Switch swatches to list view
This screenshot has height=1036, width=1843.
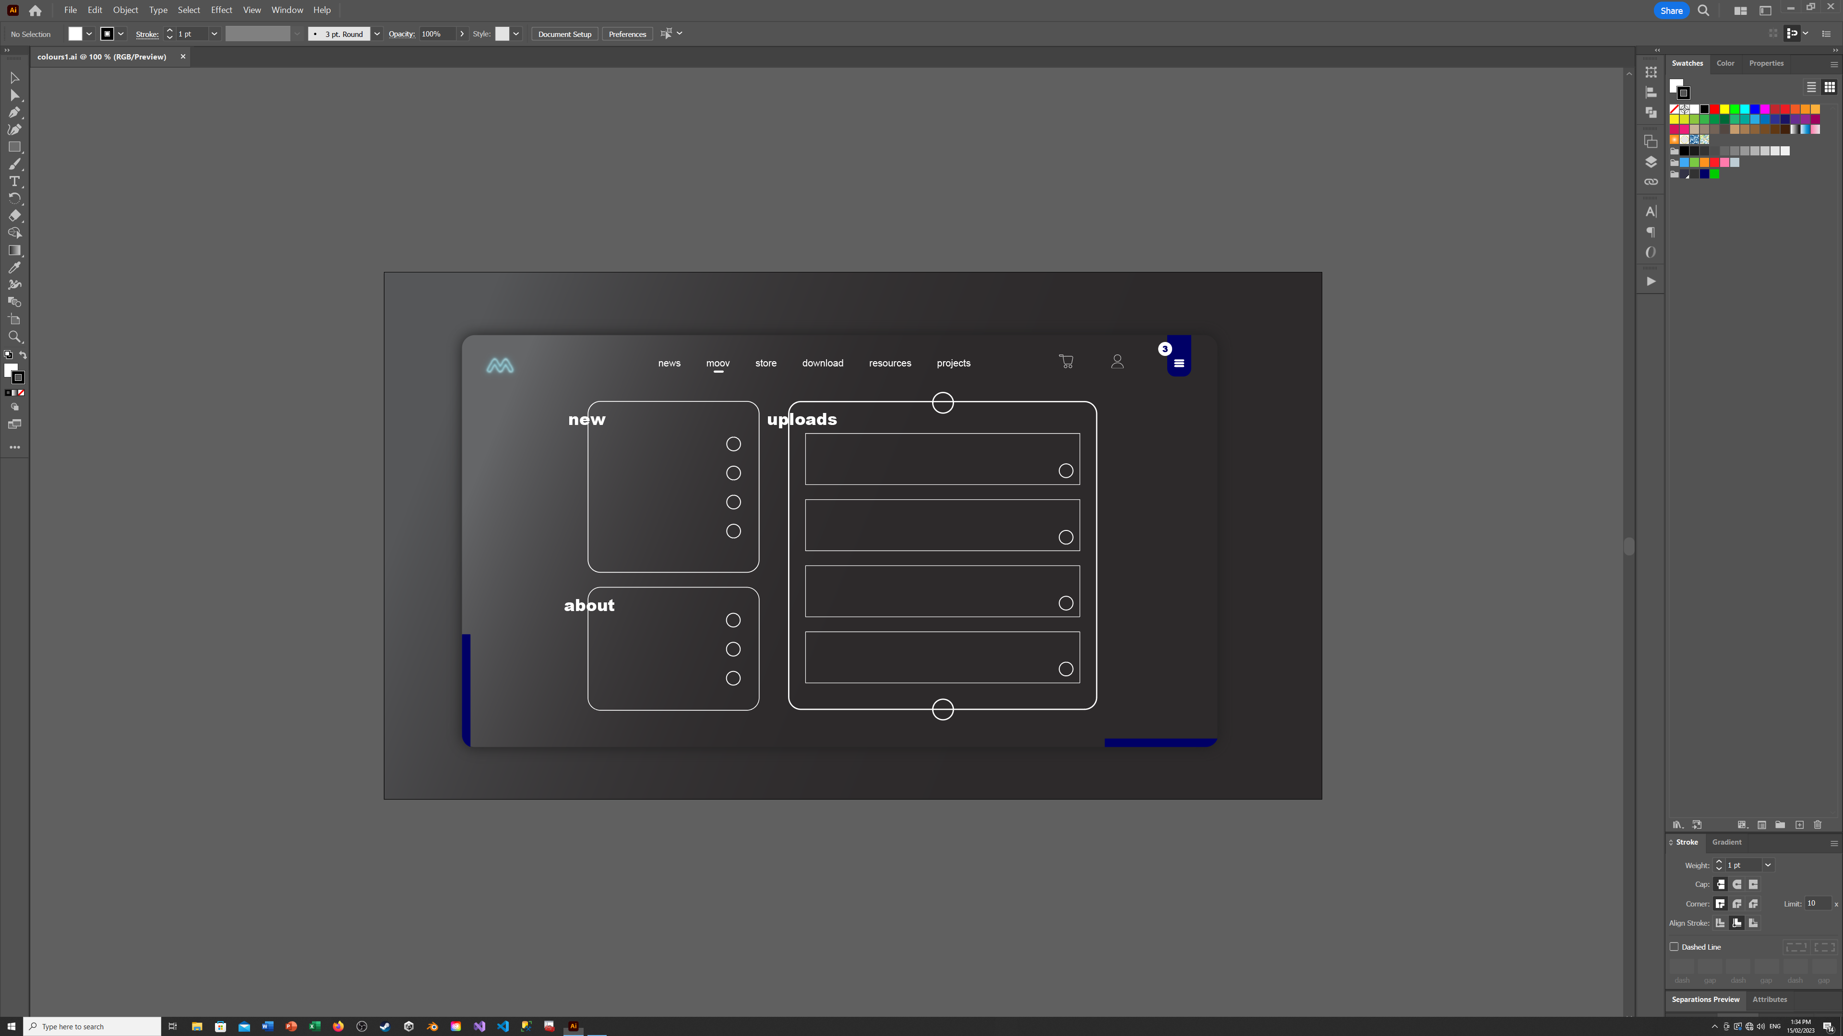click(x=1811, y=87)
